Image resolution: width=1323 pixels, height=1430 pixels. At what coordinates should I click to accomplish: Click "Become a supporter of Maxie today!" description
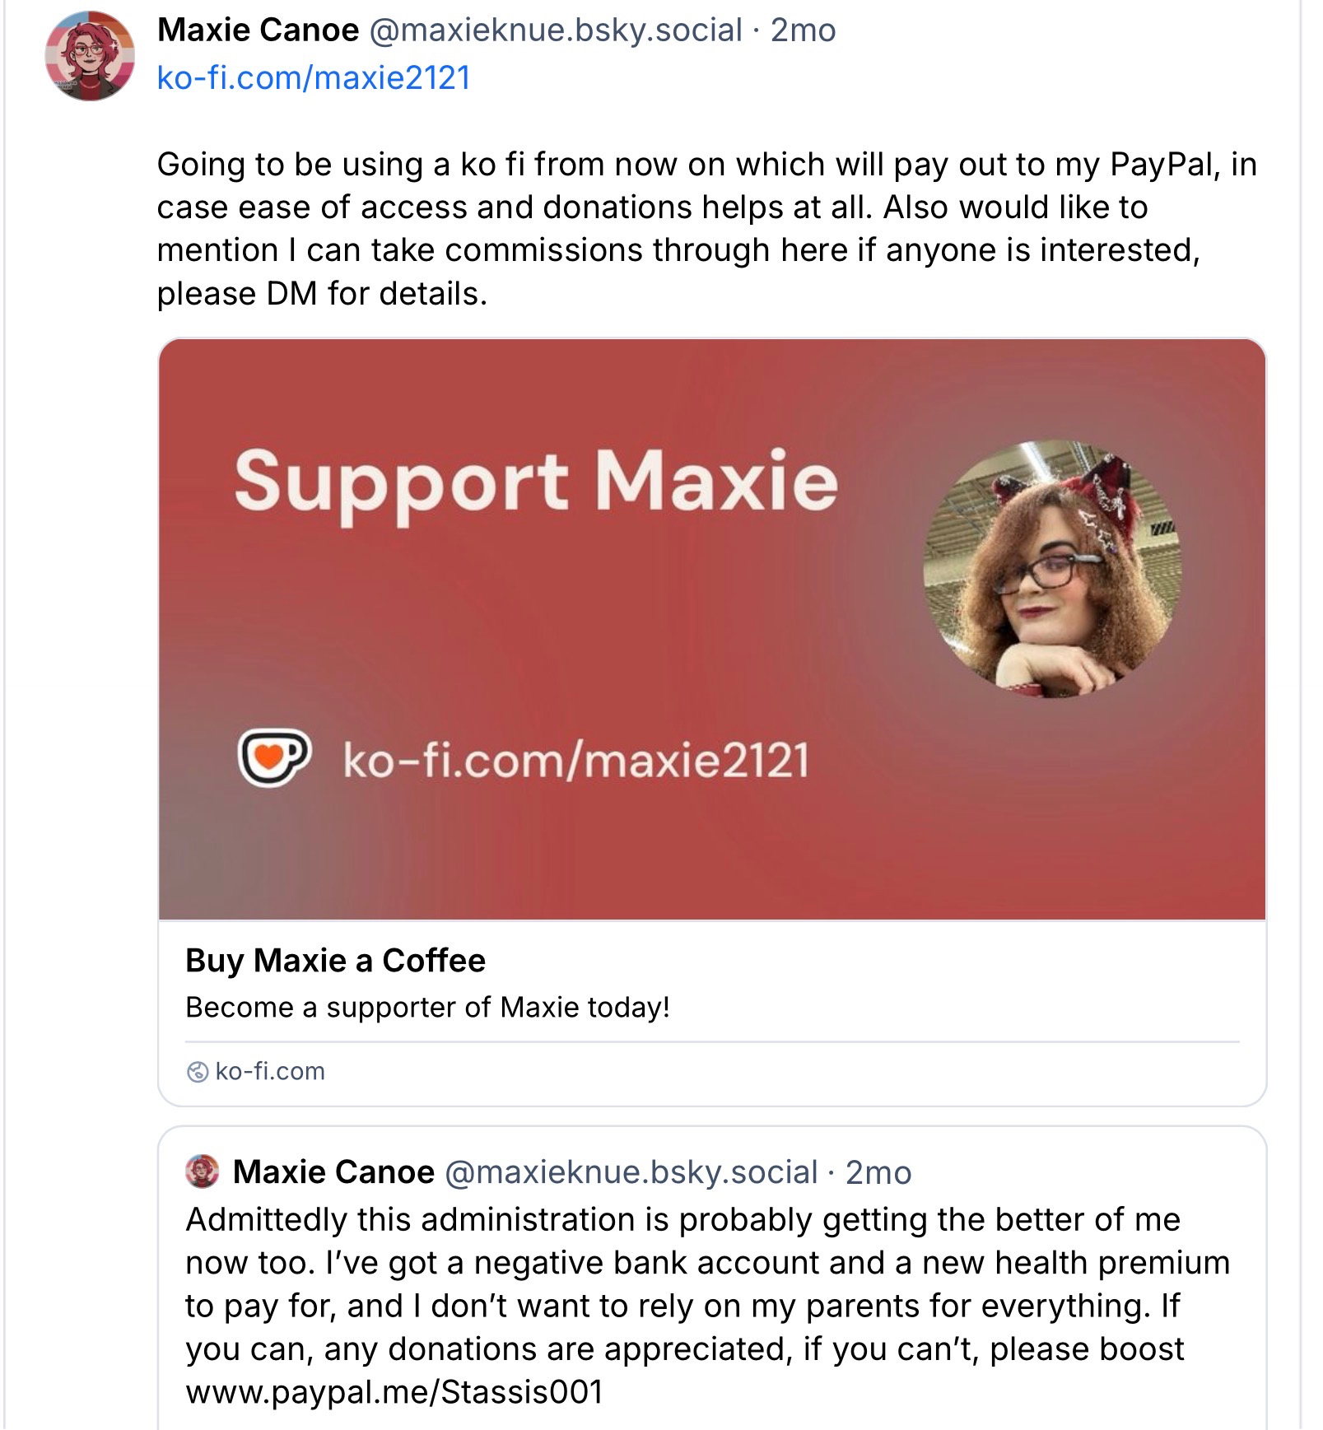[x=427, y=1007]
